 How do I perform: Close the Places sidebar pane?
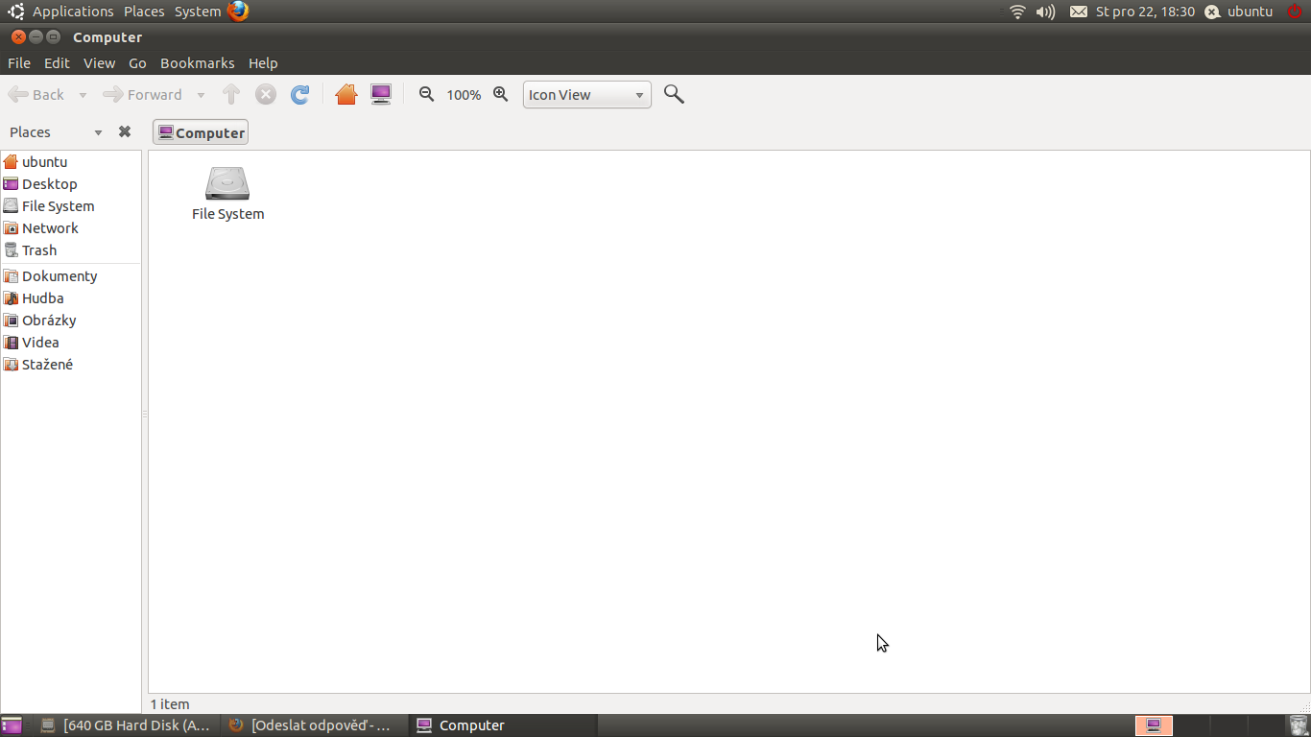(124, 132)
